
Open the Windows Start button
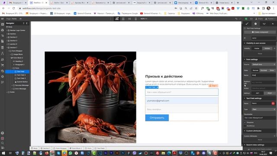(x=3, y=153)
